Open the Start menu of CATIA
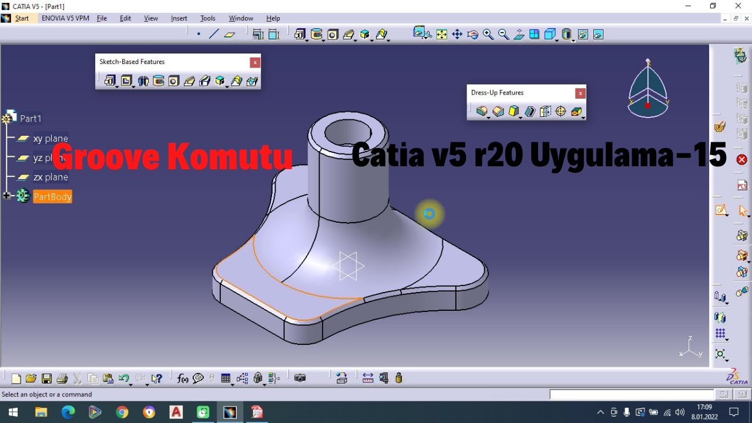The width and height of the screenshot is (752, 423). pyautogui.click(x=22, y=18)
